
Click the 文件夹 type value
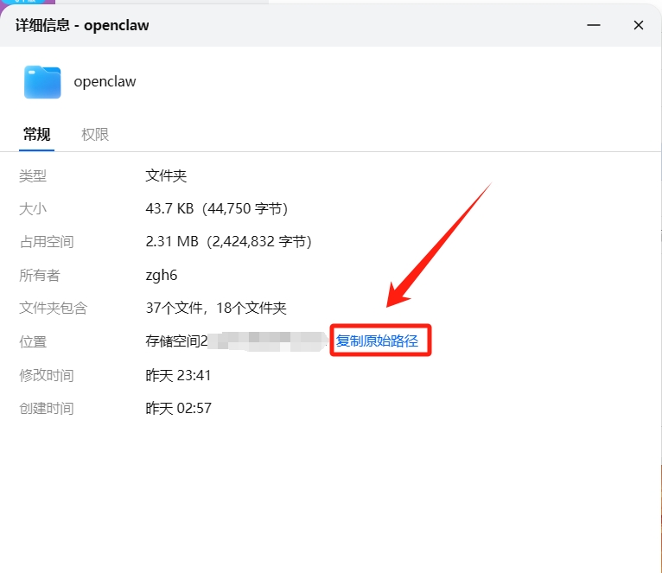click(166, 175)
